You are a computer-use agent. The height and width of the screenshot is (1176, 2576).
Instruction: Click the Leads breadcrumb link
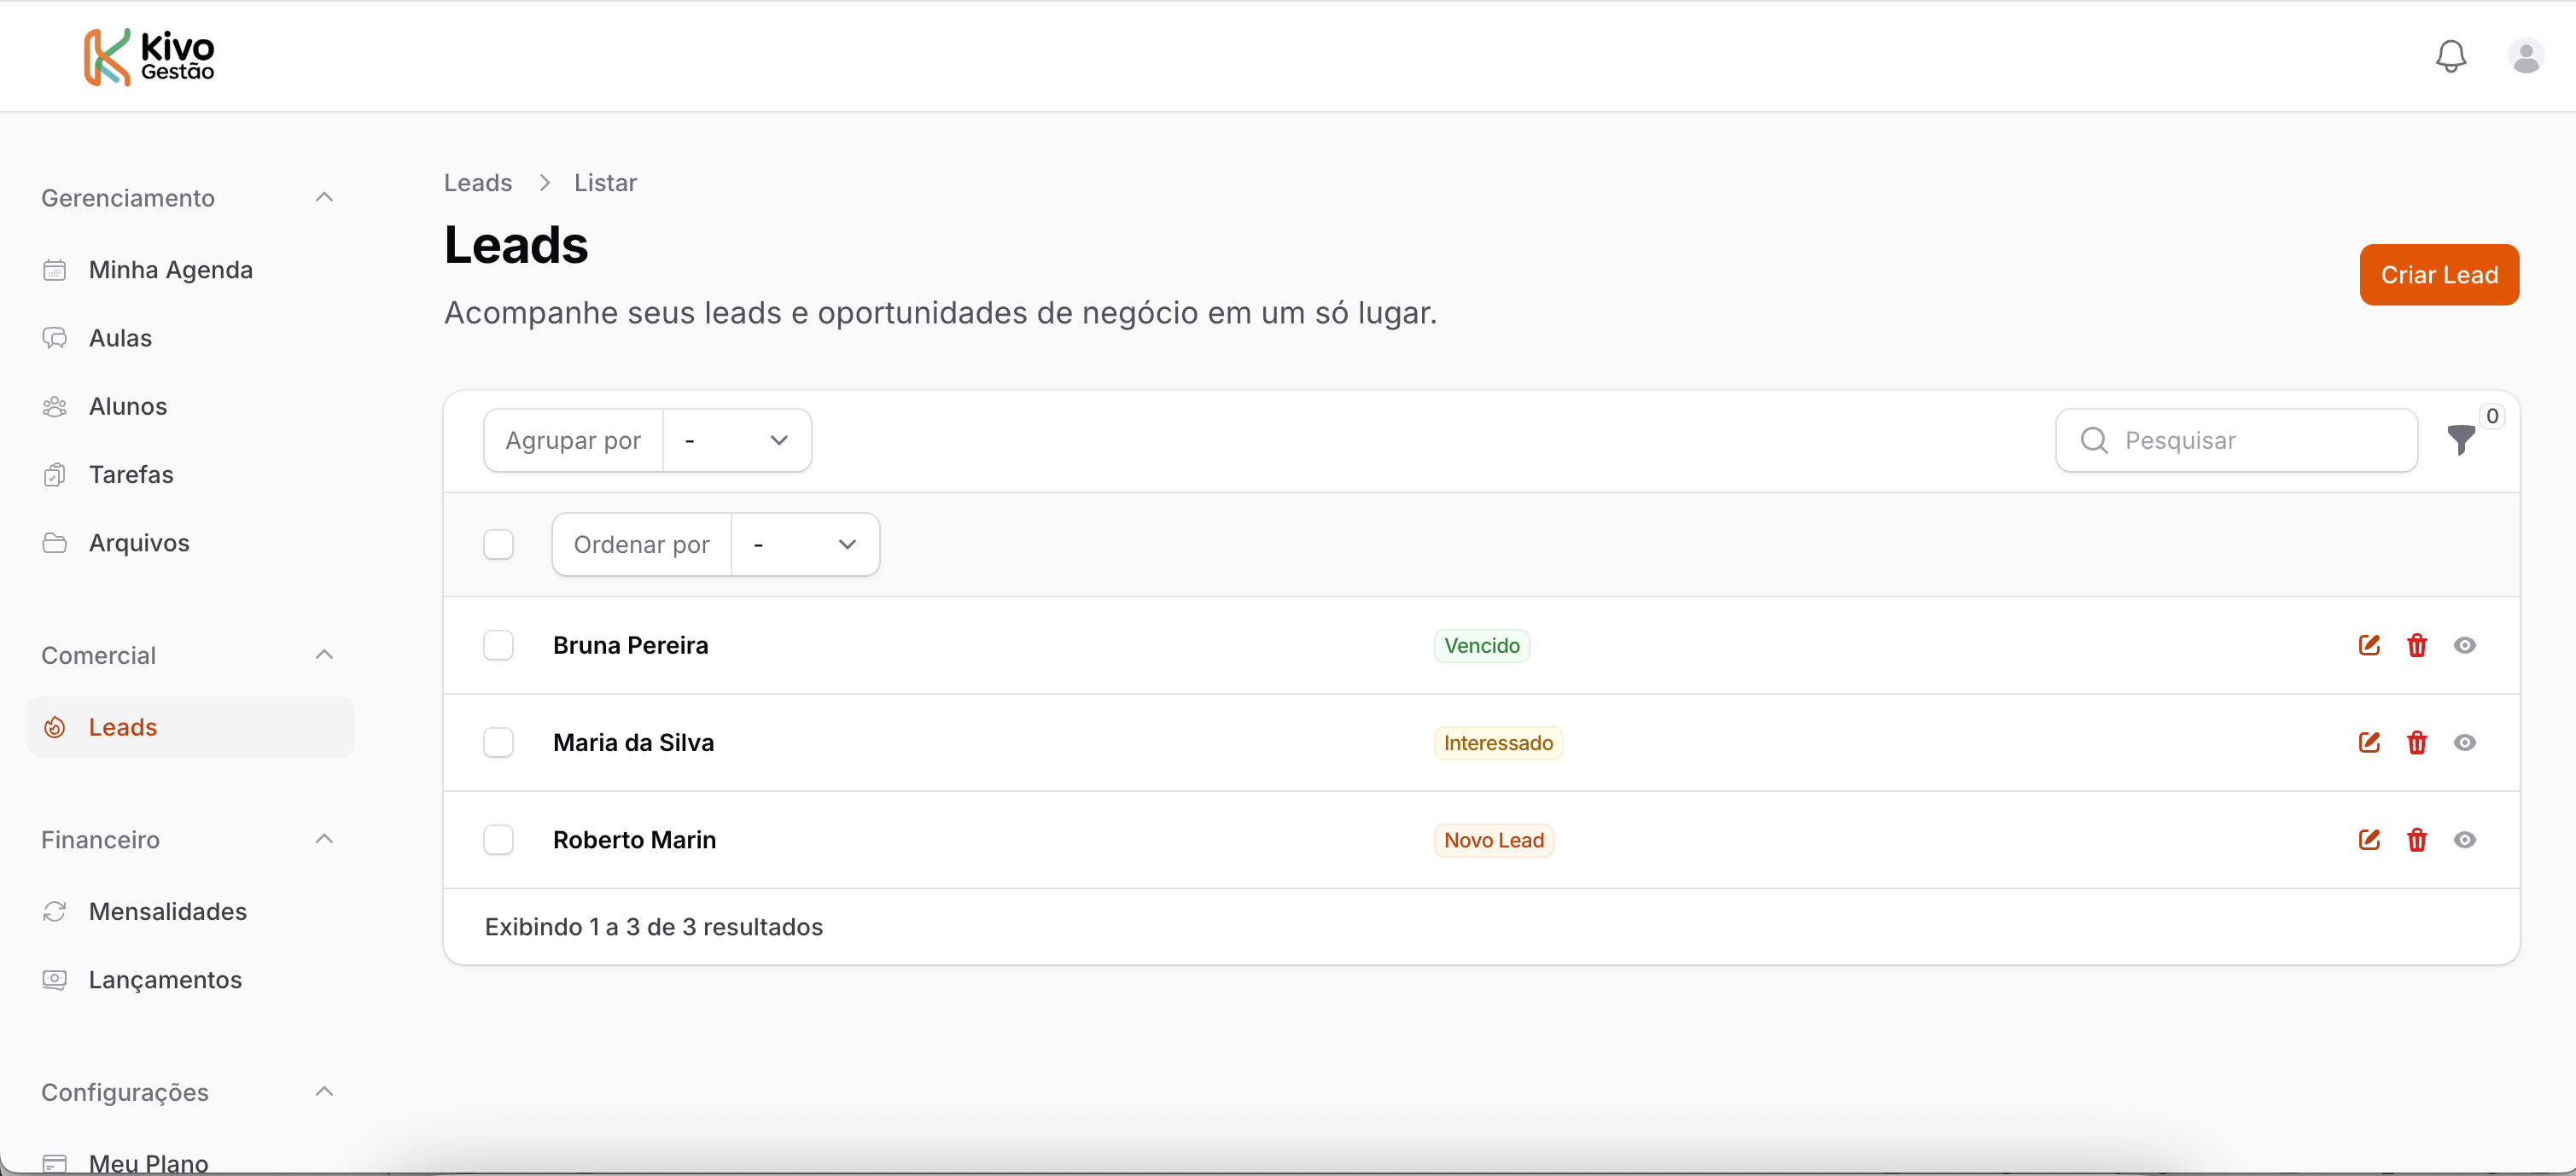[x=477, y=183]
